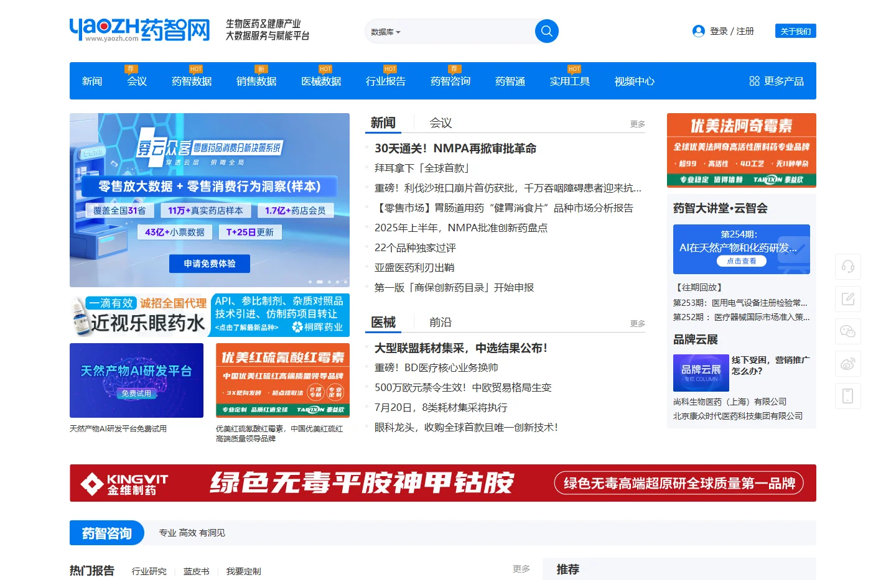The width and height of the screenshot is (886, 580).
Task: Open article 2025年上半年，NMPA批准创新药盘点
Action: click(461, 228)
